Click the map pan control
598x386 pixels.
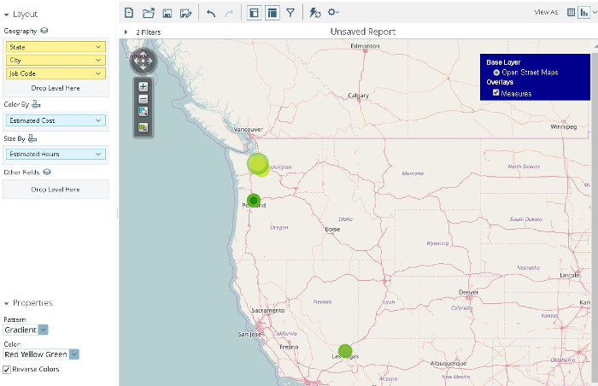tap(143, 61)
